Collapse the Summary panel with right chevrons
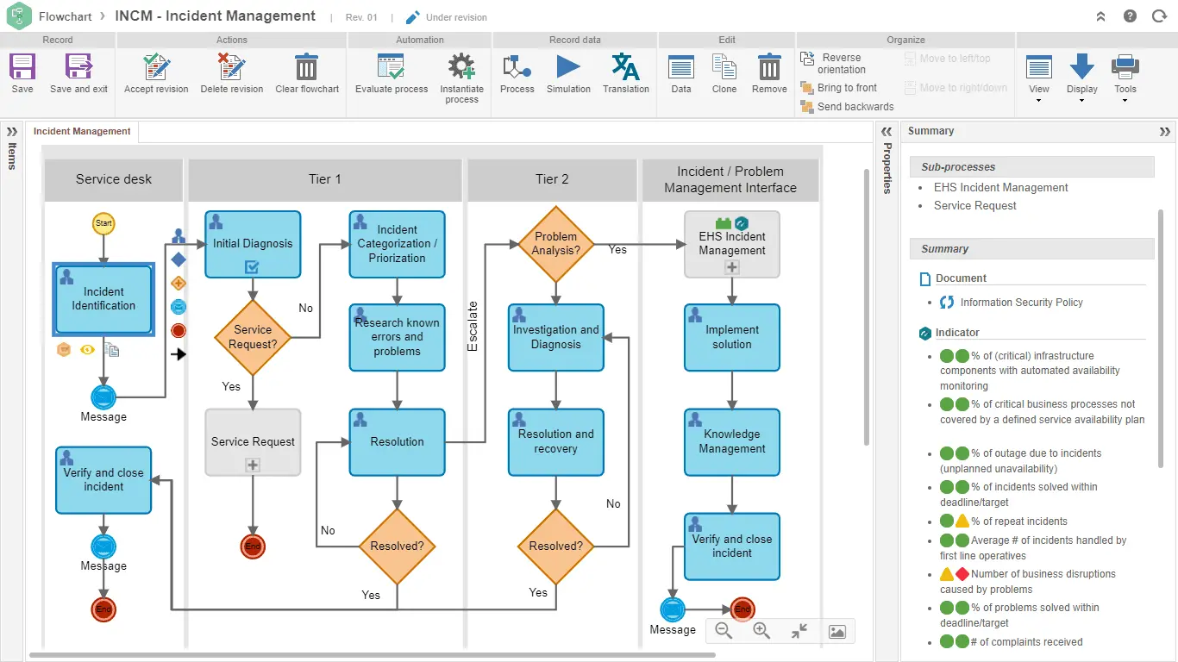Viewport: 1178px width, 662px height. 1165,132
